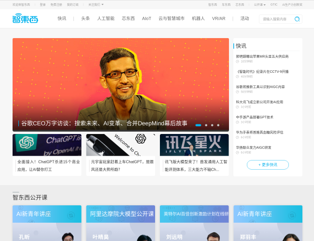Select the 活动 navigation item
The image size is (314, 241).
245,19
